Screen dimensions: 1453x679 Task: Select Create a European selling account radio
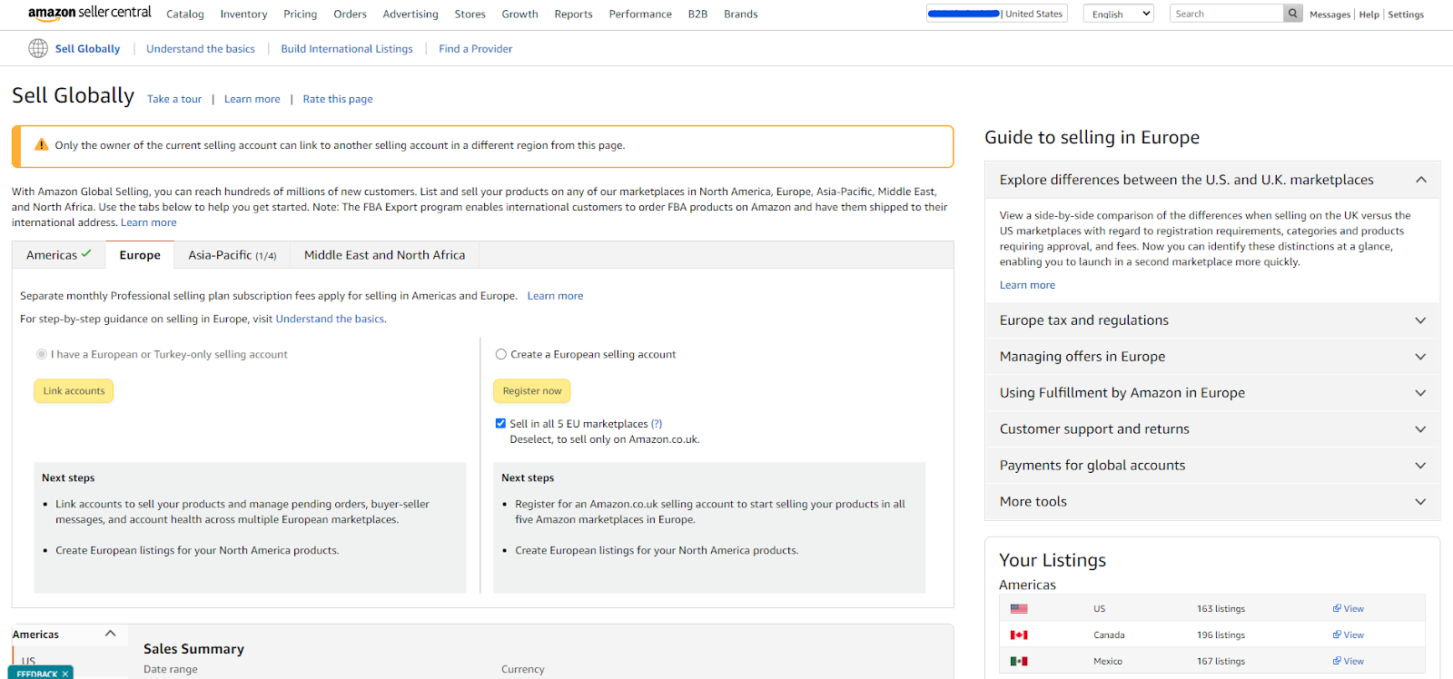[x=501, y=355]
